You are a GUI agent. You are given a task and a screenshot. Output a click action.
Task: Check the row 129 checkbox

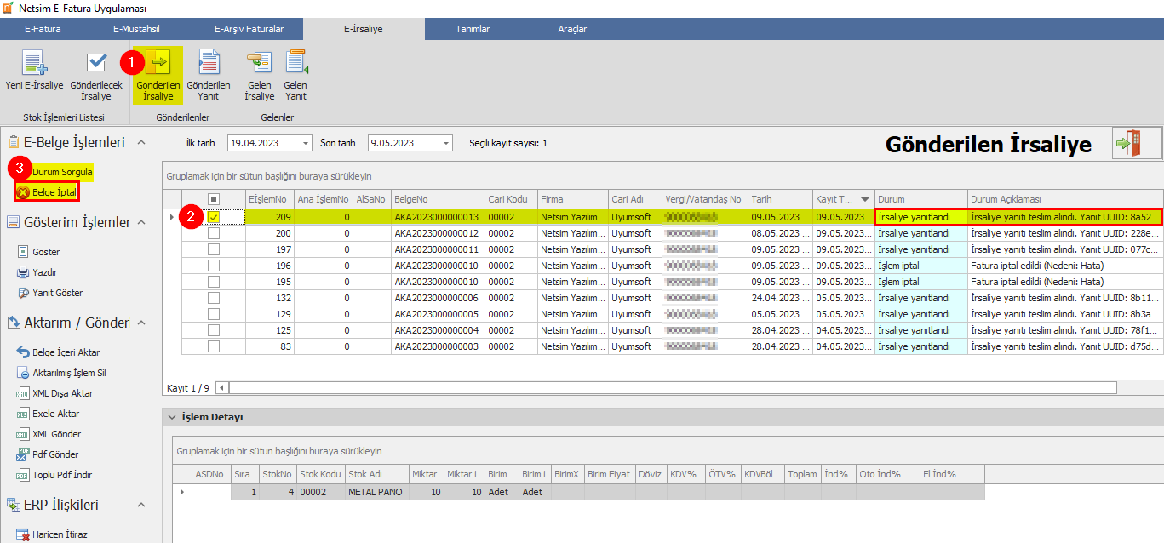click(x=214, y=314)
